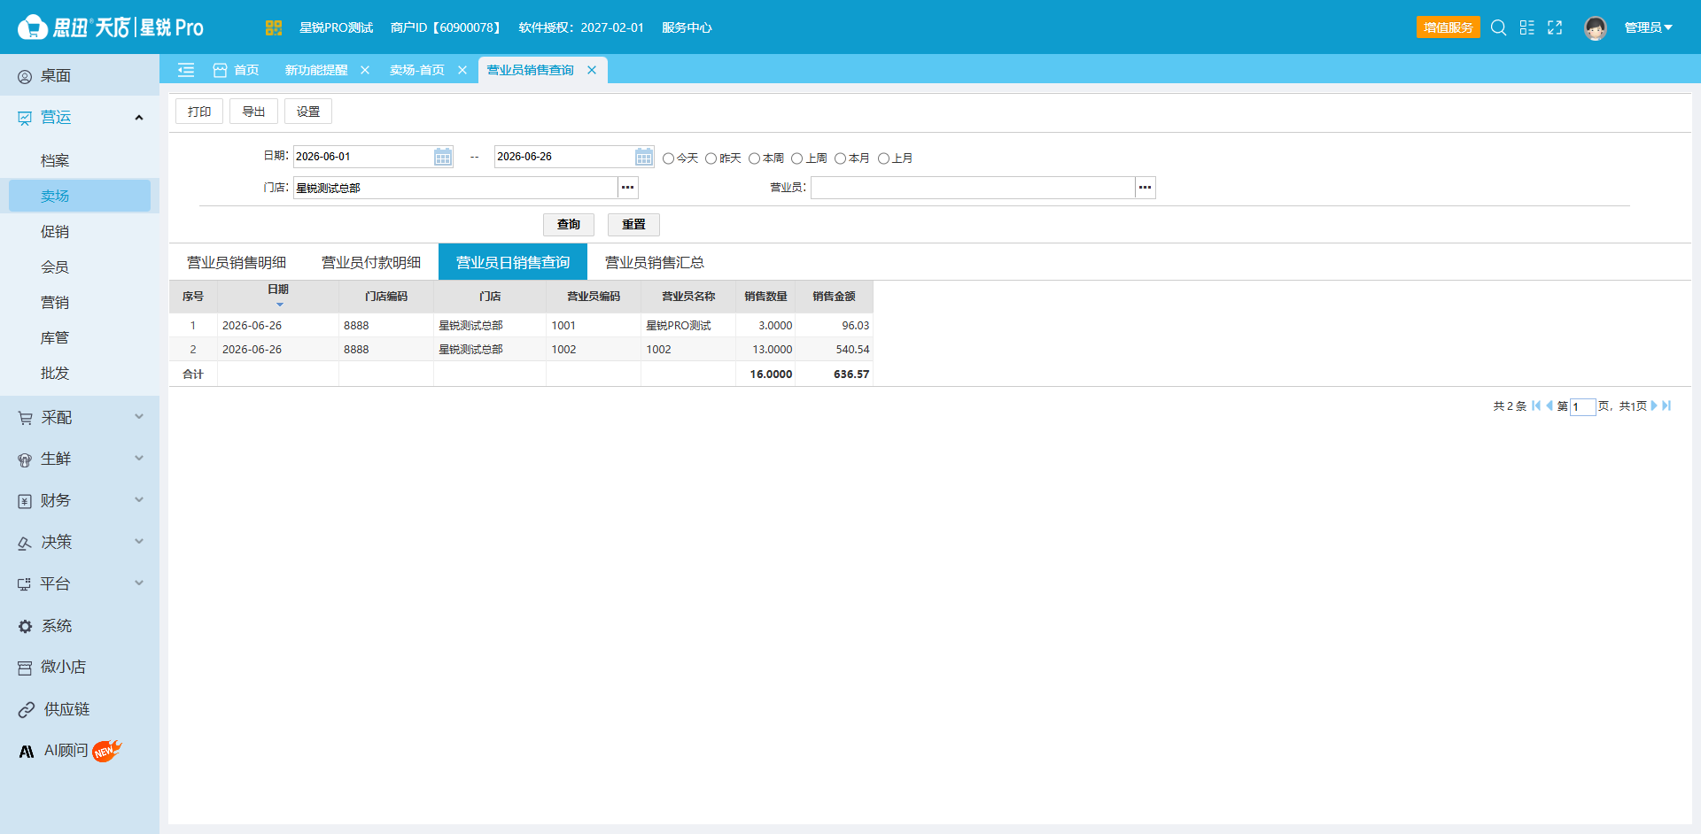This screenshot has height=834, width=1701.
Task: Open 桌面 in the sidebar
Action: pyautogui.click(x=80, y=76)
